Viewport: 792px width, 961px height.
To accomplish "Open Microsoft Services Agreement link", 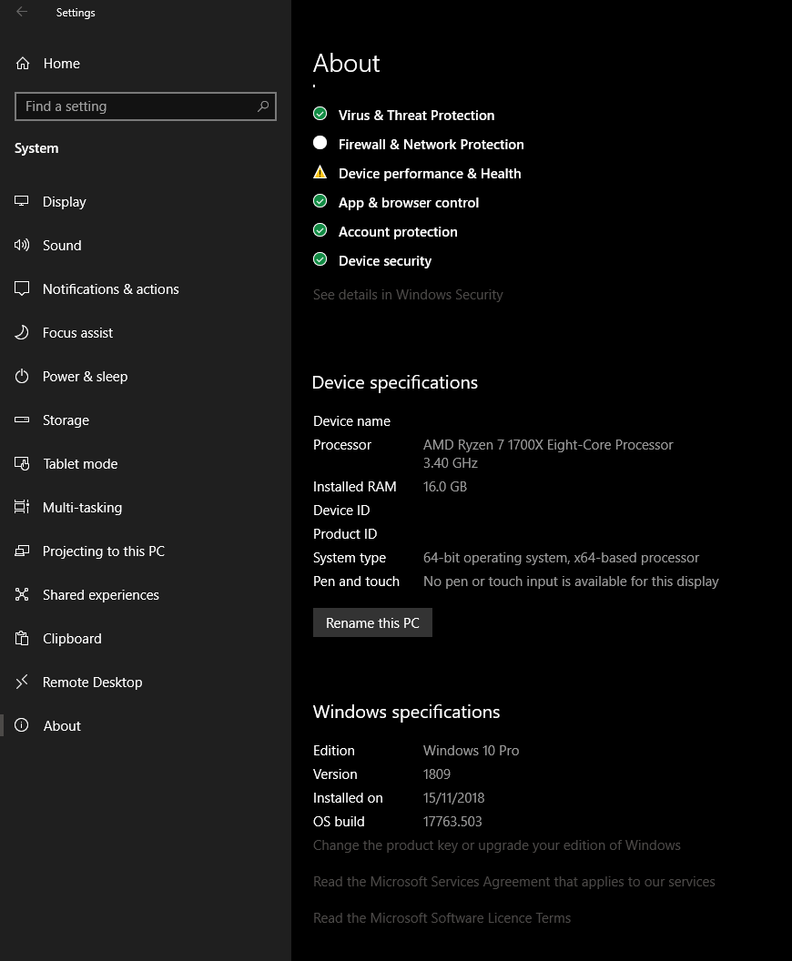I will [514, 881].
